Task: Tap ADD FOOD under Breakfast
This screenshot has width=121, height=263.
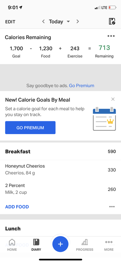Action: click(17, 207)
